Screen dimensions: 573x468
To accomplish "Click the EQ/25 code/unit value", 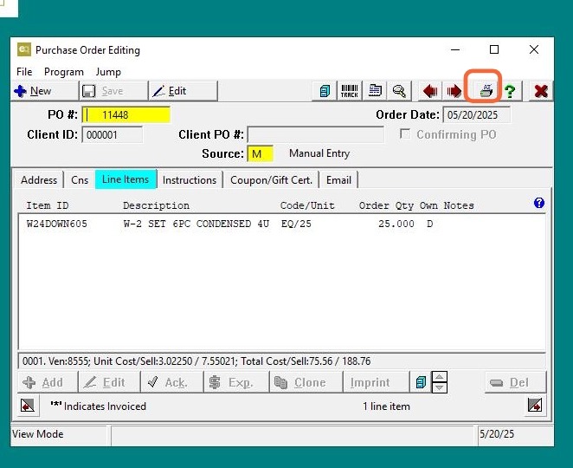I will point(296,224).
